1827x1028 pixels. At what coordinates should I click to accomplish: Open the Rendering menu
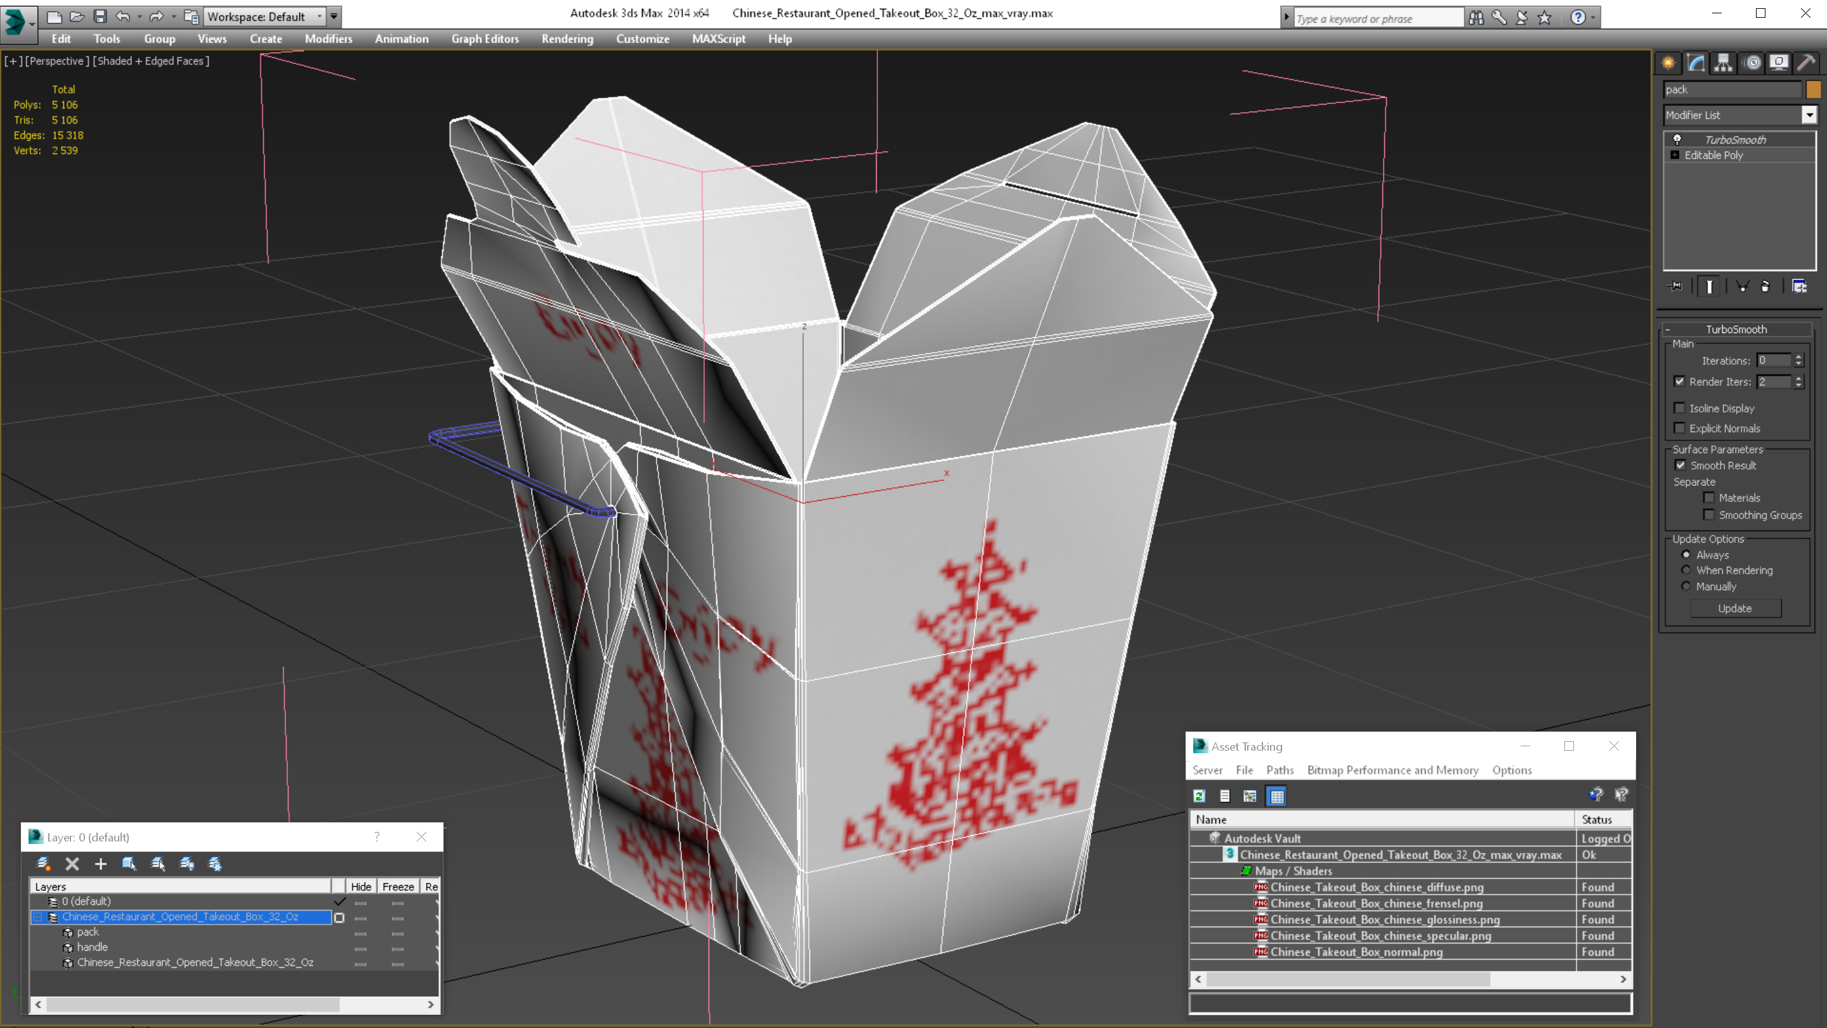566,39
